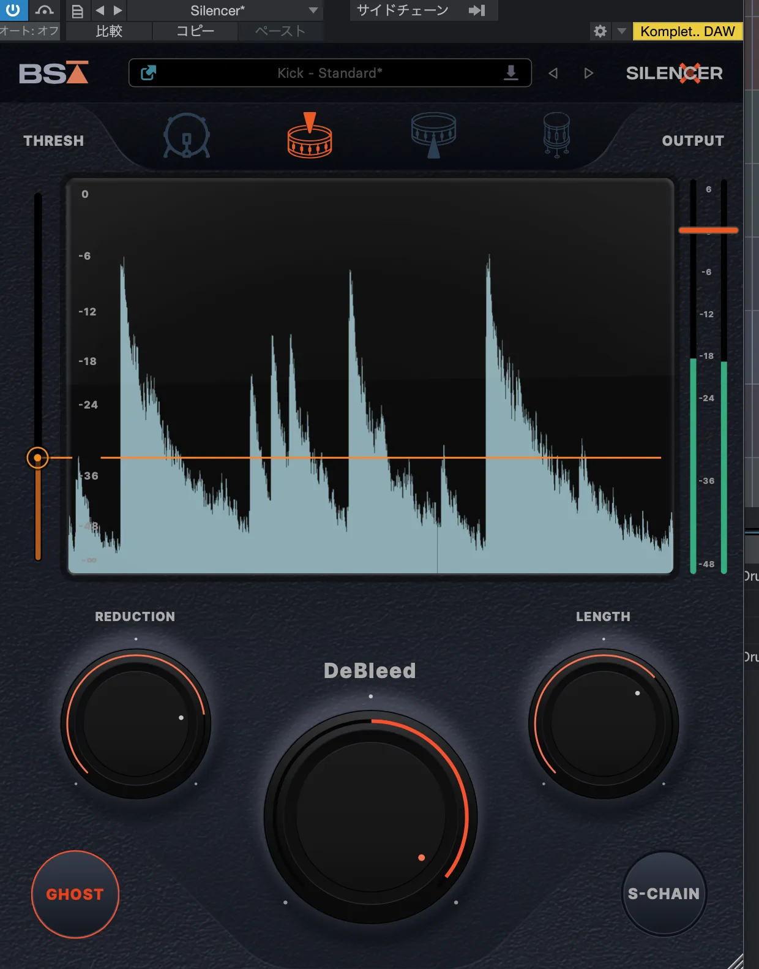Click the large DeBleed knob
This screenshot has width=759, height=969.
(370, 817)
